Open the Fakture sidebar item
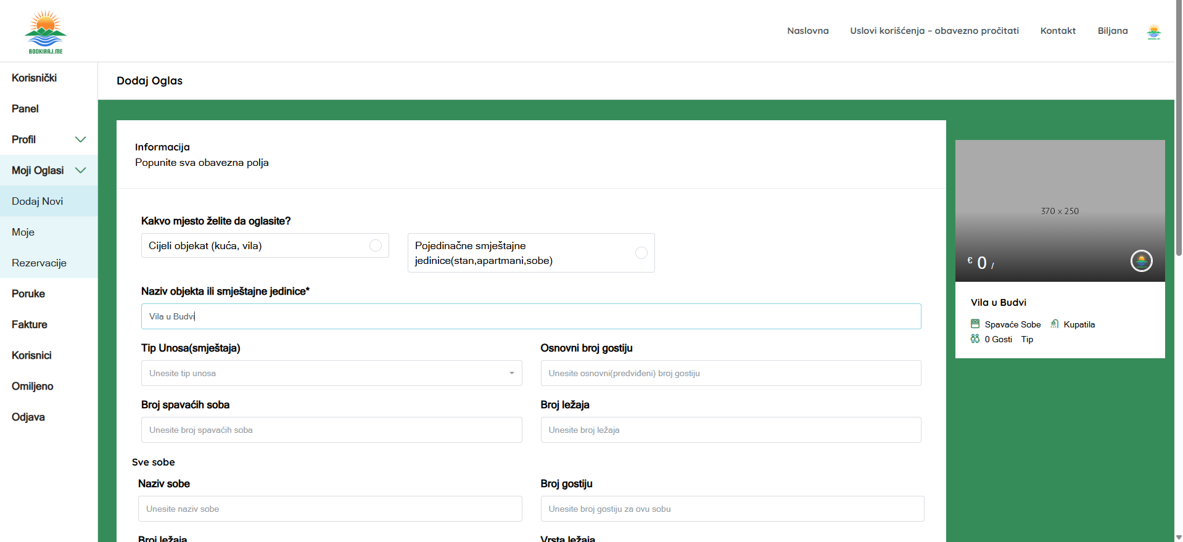The height and width of the screenshot is (542, 1183). pyautogui.click(x=30, y=324)
